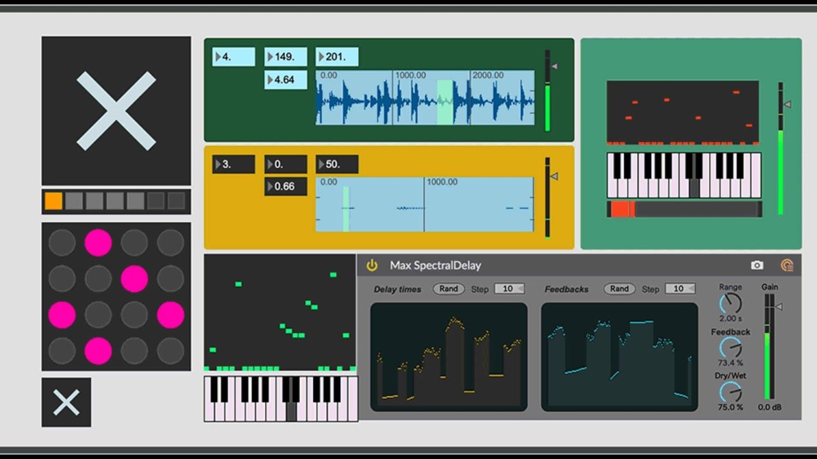817x459 pixels.
Task: Click the Rand button for Delay times
Action: pos(449,289)
